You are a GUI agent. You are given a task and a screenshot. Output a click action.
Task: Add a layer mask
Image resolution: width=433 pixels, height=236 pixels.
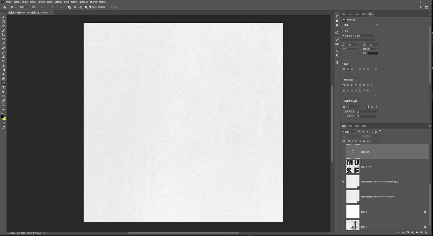tap(408, 233)
